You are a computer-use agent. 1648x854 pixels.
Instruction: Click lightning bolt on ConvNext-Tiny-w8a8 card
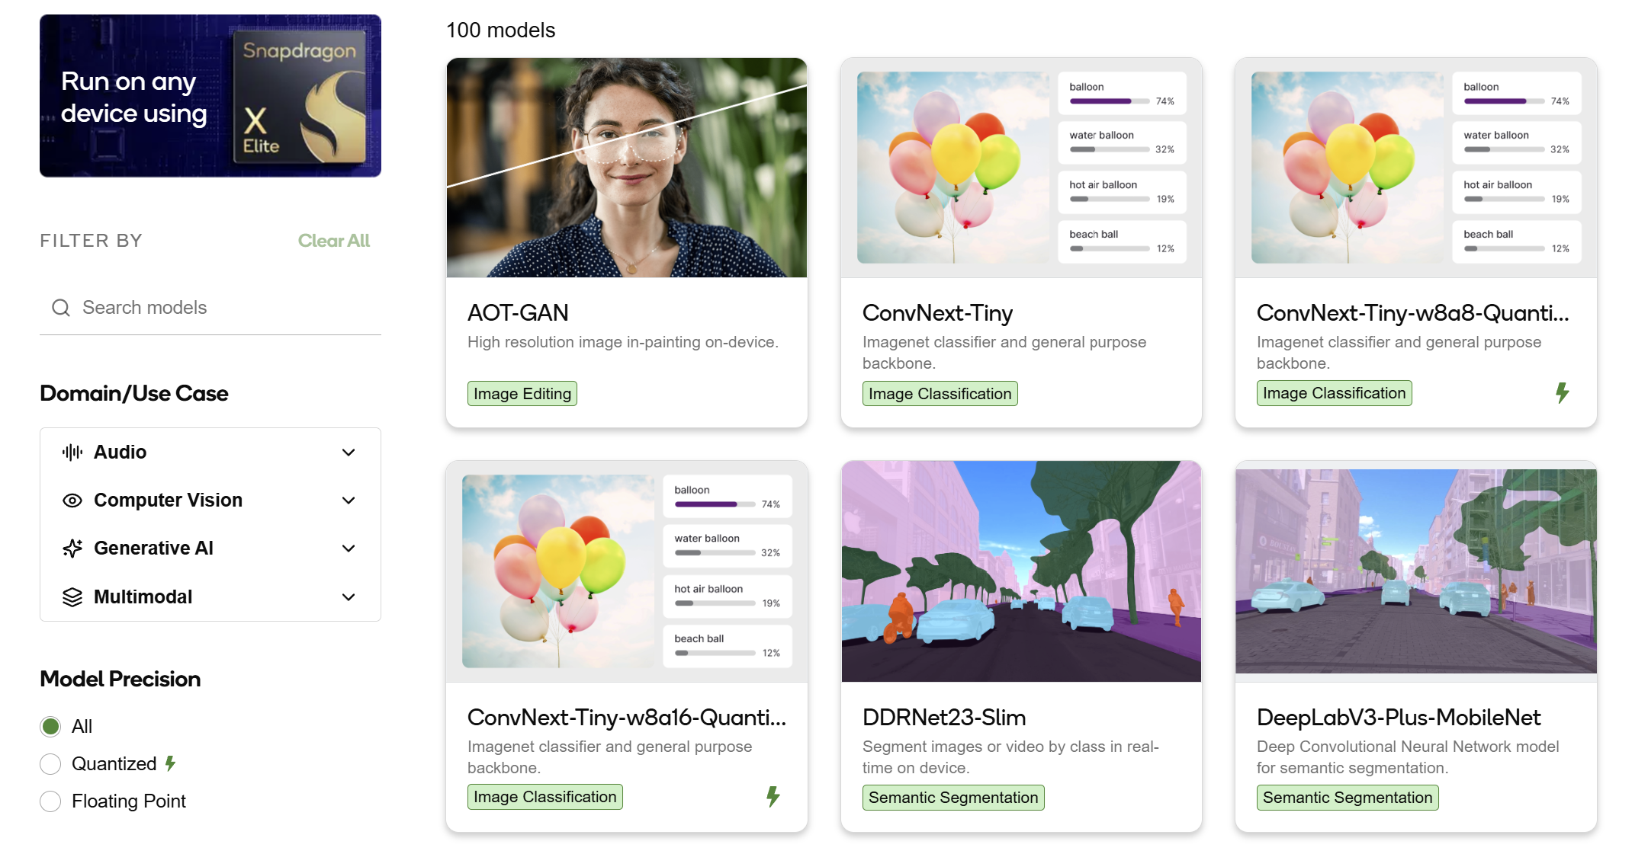(1563, 393)
